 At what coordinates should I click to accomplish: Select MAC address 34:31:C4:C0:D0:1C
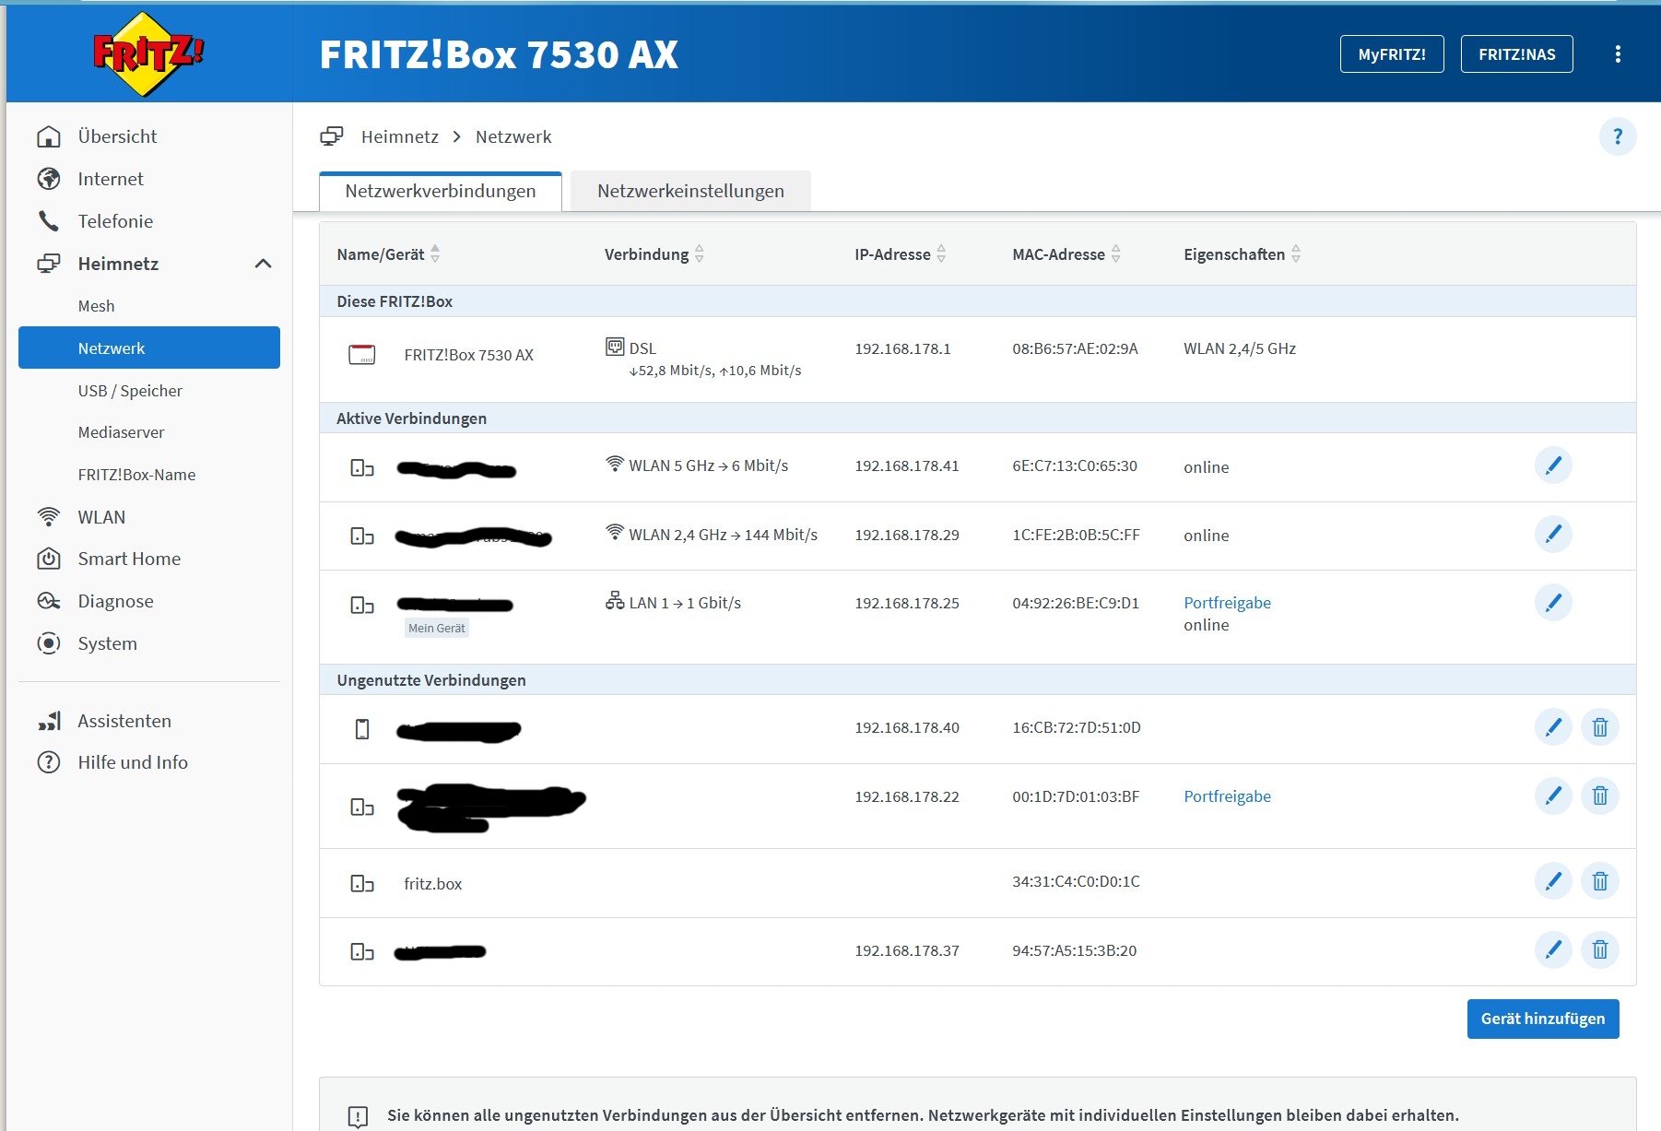(x=1076, y=881)
